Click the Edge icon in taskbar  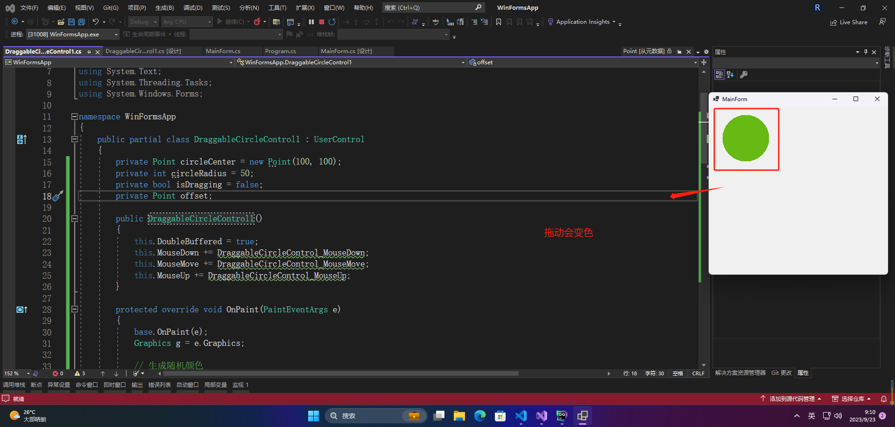tap(480, 416)
